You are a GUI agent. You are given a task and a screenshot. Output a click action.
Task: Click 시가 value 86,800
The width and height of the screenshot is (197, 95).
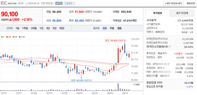(57, 21)
